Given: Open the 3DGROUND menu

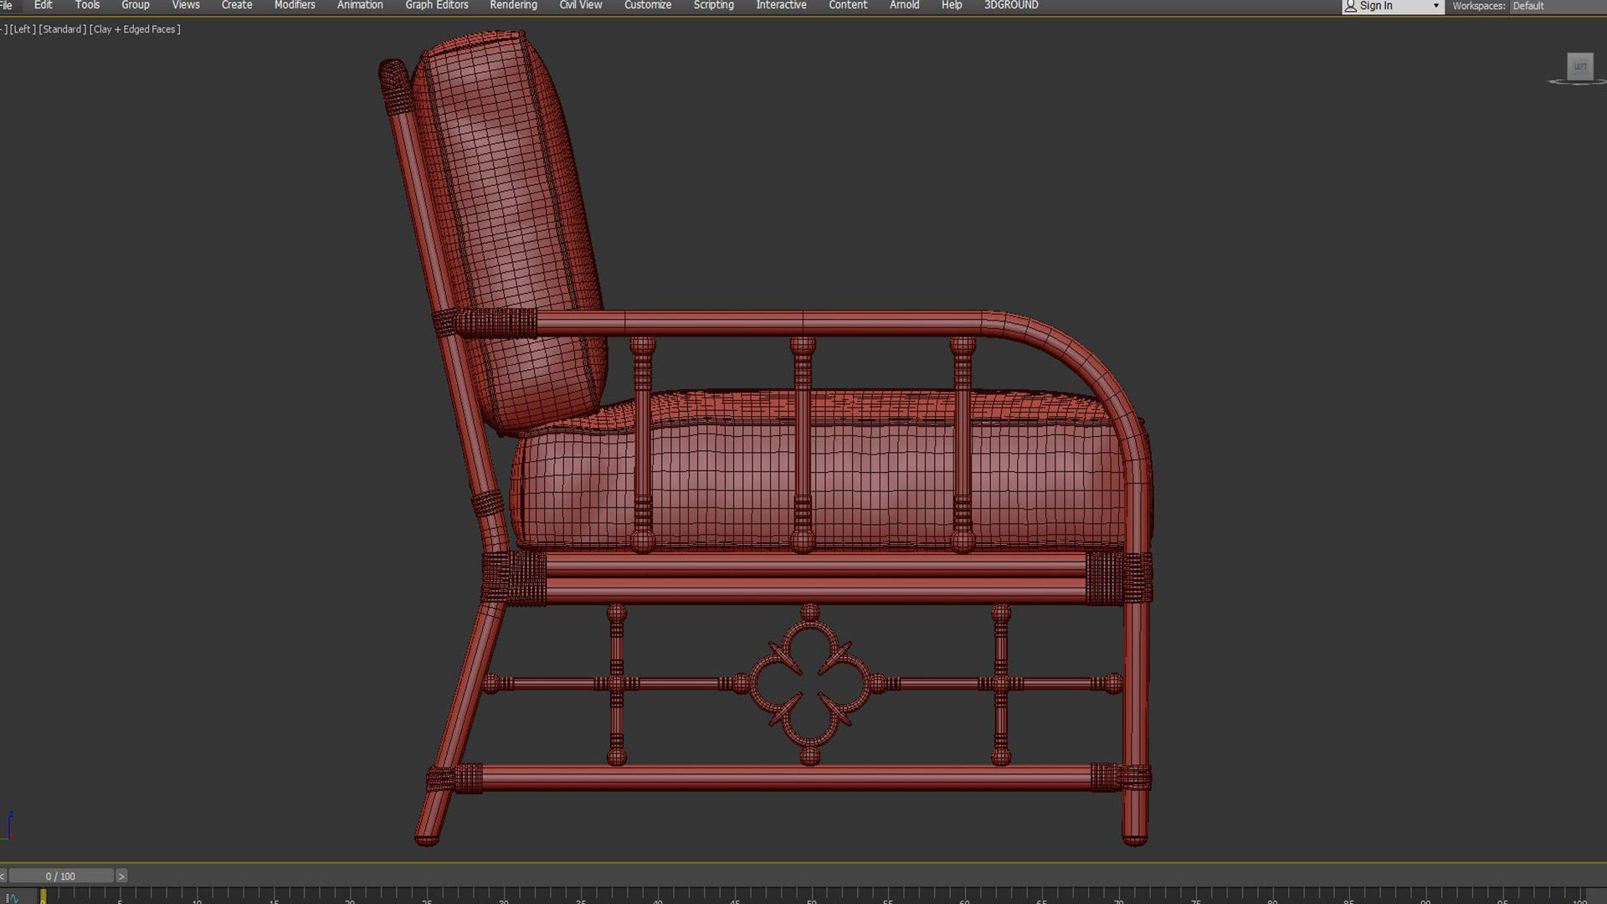Looking at the screenshot, I should click(x=1011, y=5).
